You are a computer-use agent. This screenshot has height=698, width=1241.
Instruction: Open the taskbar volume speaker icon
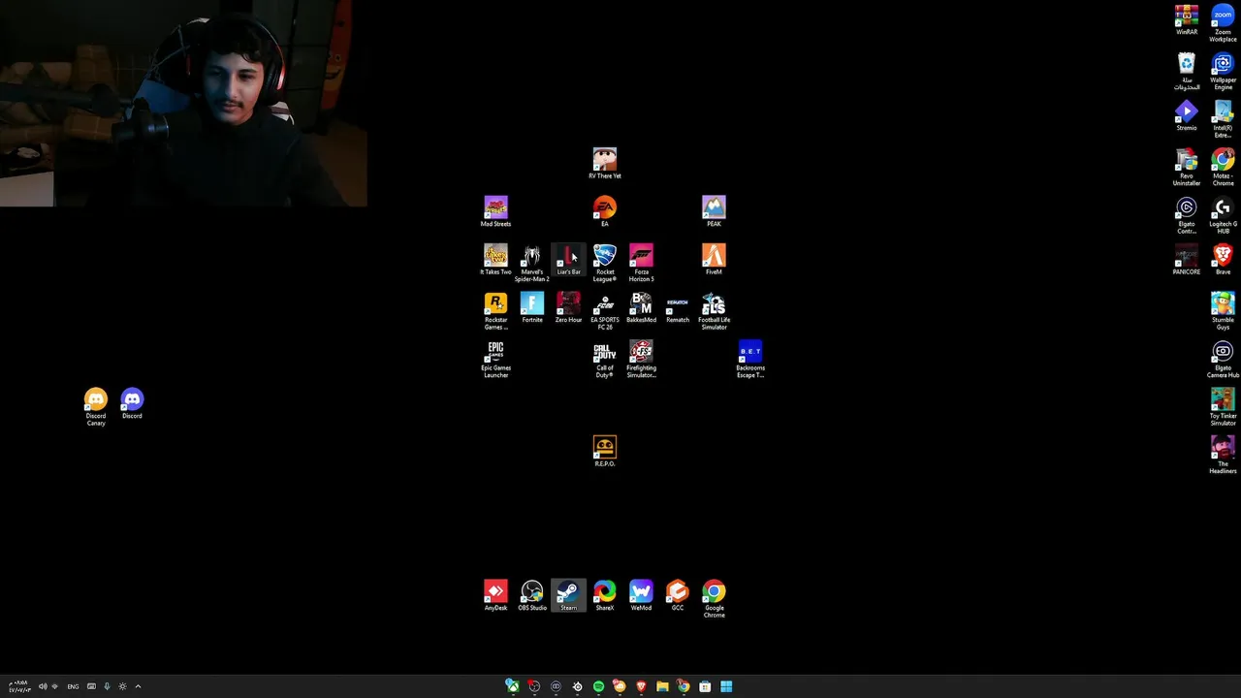coord(43,686)
